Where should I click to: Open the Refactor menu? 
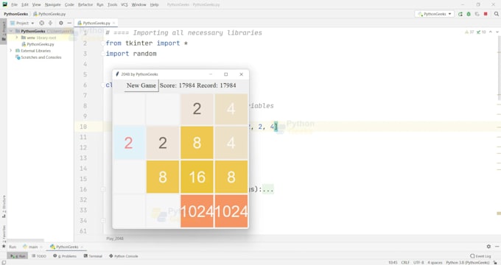(85, 4)
